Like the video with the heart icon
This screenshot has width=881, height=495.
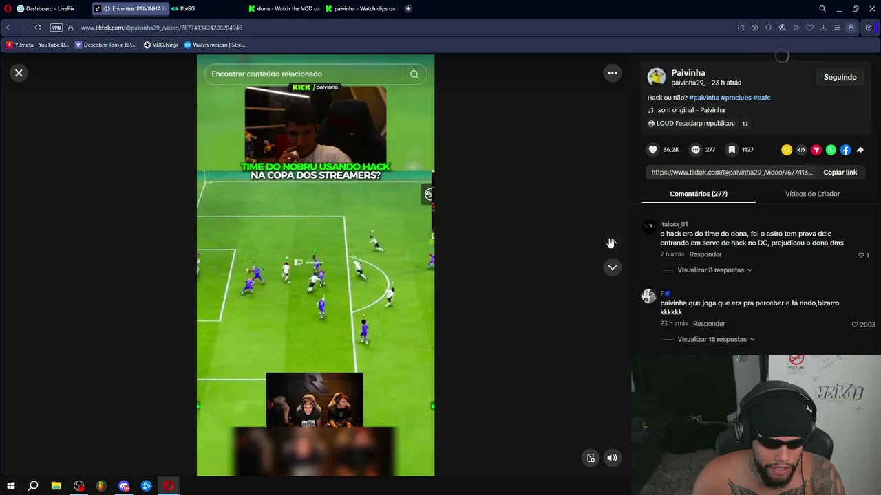coord(653,150)
